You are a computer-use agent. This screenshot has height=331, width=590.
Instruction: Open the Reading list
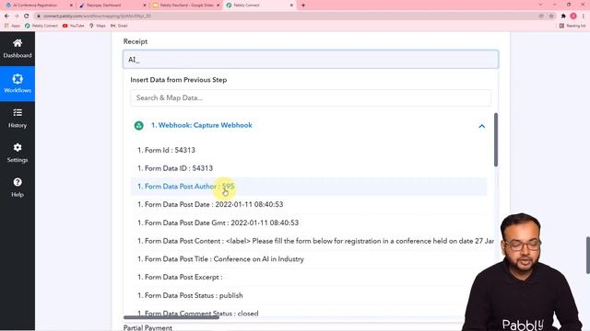[x=572, y=26]
